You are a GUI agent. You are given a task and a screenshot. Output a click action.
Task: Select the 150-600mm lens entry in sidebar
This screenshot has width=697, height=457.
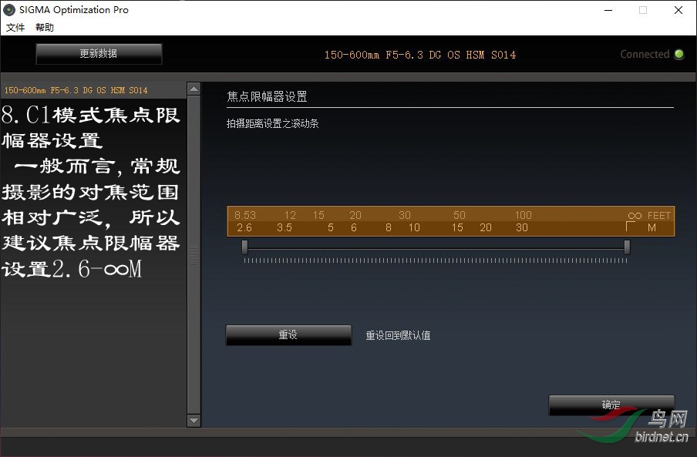pyautogui.click(x=93, y=90)
